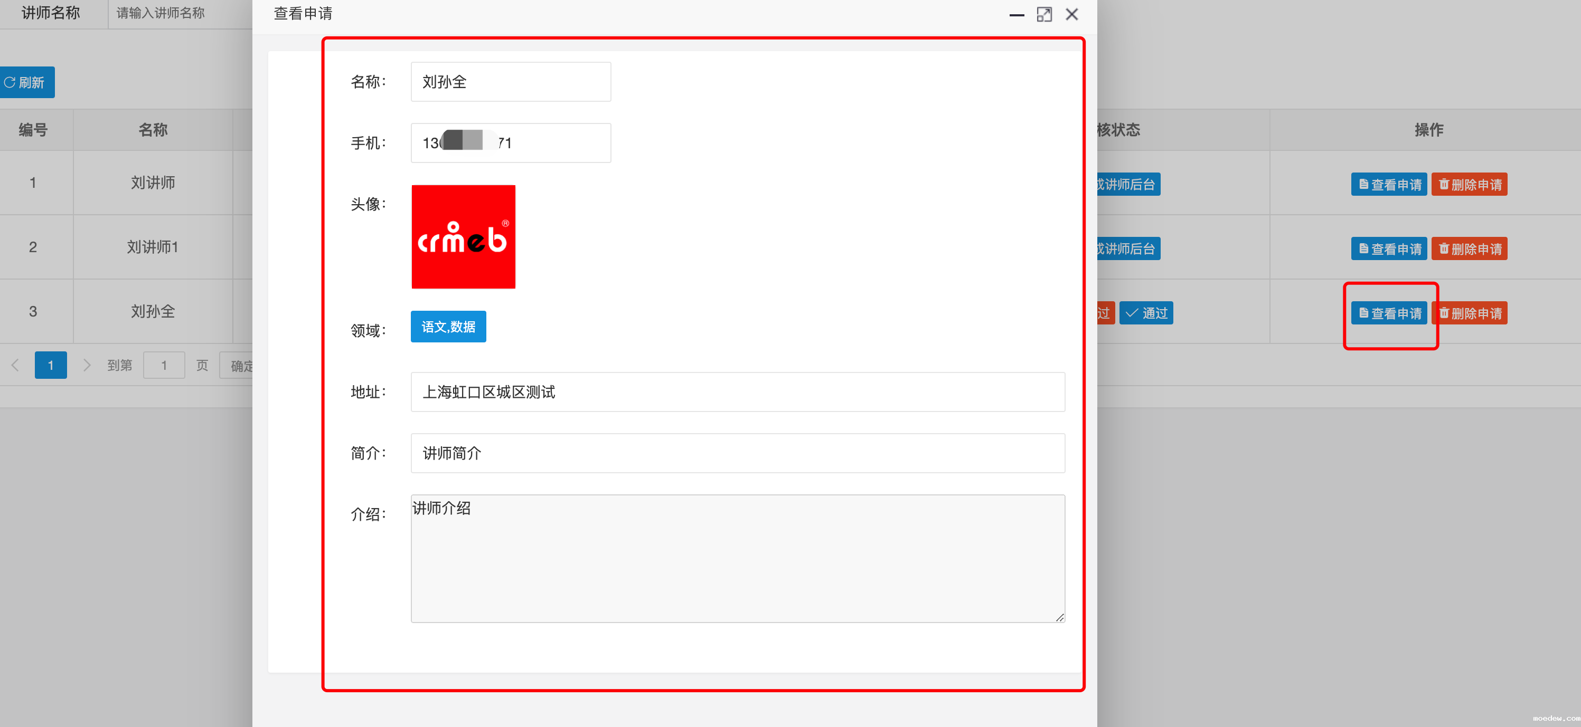This screenshot has height=727, width=1581.
Task: Click the 地址 address input field
Action: 737,391
